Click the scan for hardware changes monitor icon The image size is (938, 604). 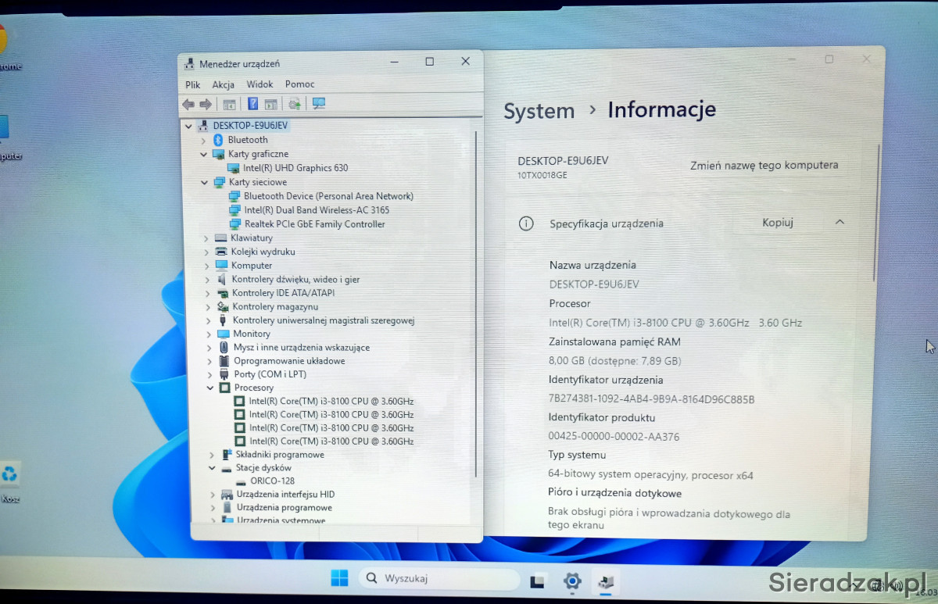318,104
